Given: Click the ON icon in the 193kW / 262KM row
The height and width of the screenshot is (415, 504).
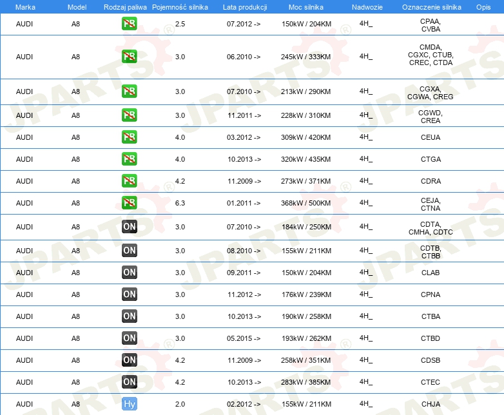Looking at the screenshot, I should 130,338.
